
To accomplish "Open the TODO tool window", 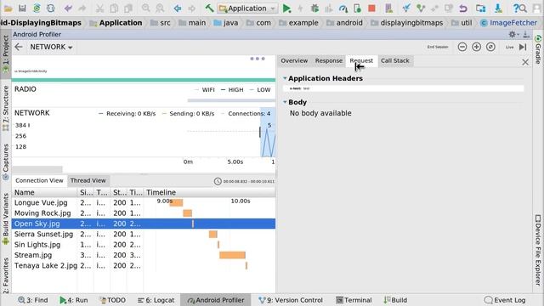I will tap(112, 300).
